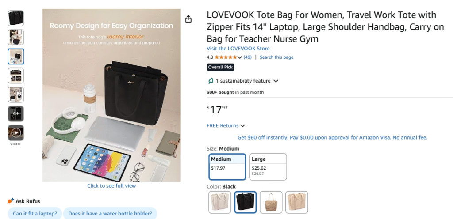Click the main image to see full view
The image size is (453, 219).
[x=111, y=95]
